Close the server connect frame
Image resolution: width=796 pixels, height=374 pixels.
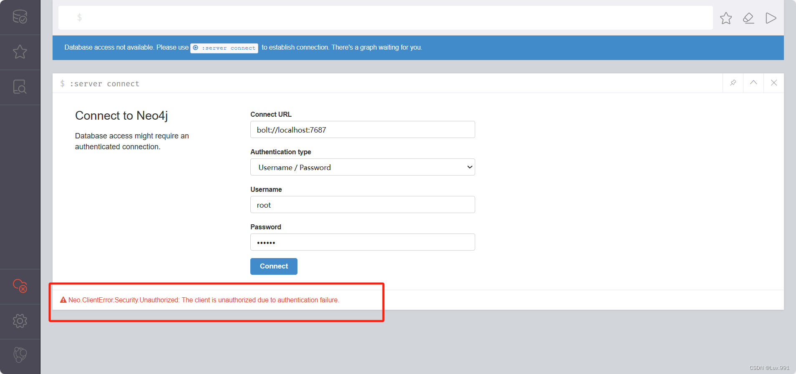(774, 83)
